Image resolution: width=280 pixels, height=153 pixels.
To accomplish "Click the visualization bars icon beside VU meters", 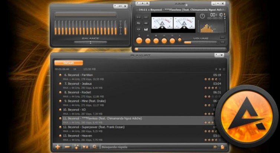I will click(146, 29).
